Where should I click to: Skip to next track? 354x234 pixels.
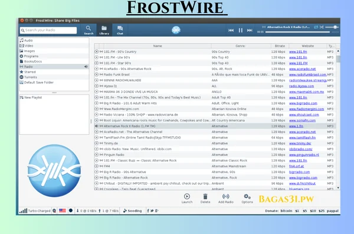pos(250,30)
